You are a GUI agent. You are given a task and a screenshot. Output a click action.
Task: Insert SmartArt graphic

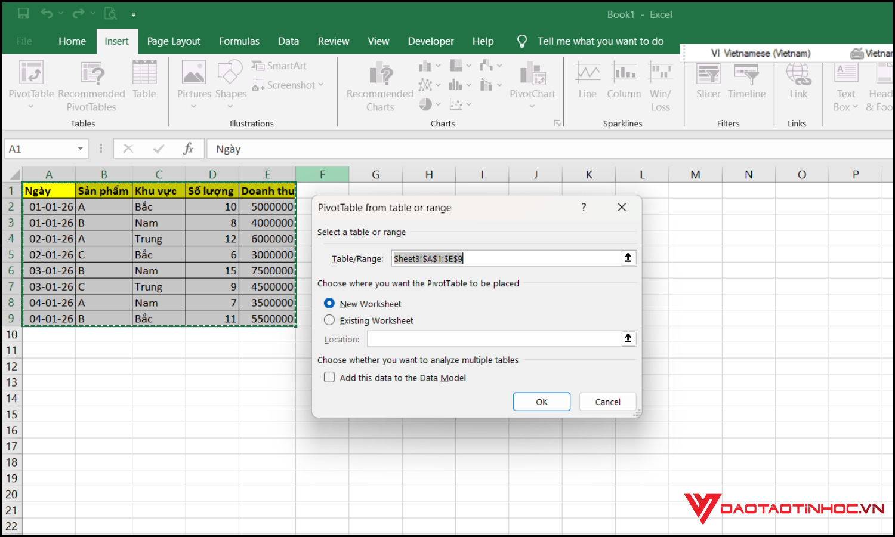click(279, 65)
